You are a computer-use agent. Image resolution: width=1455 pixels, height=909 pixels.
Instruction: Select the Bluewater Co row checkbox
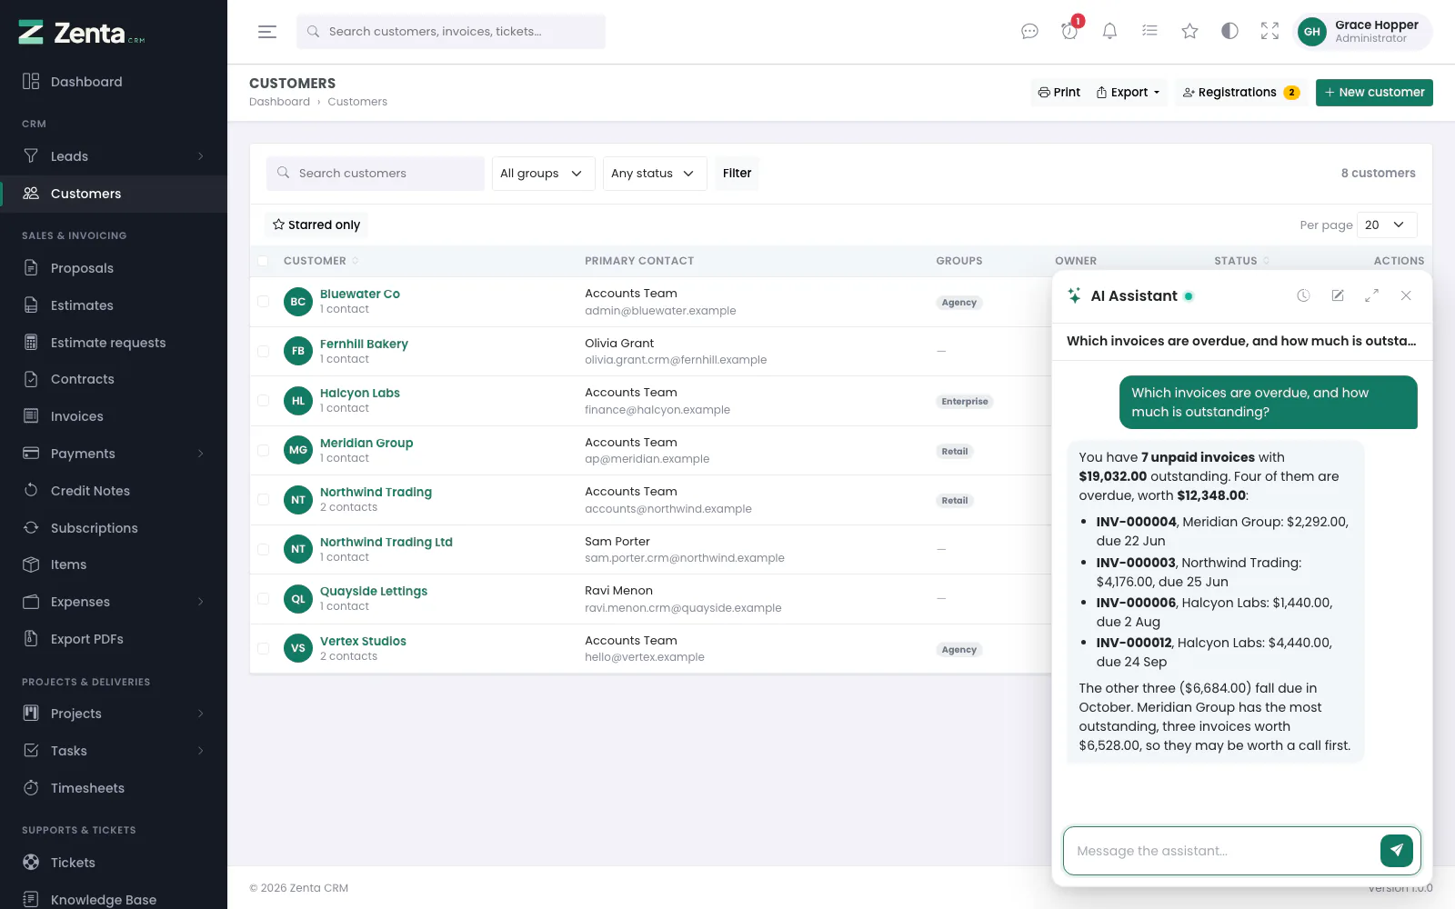(263, 302)
